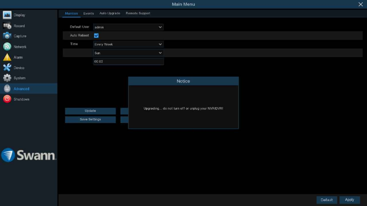Image resolution: width=367 pixels, height=206 pixels.
Task: Close the Main Menu window
Action: pyautogui.click(x=360, y=4)
